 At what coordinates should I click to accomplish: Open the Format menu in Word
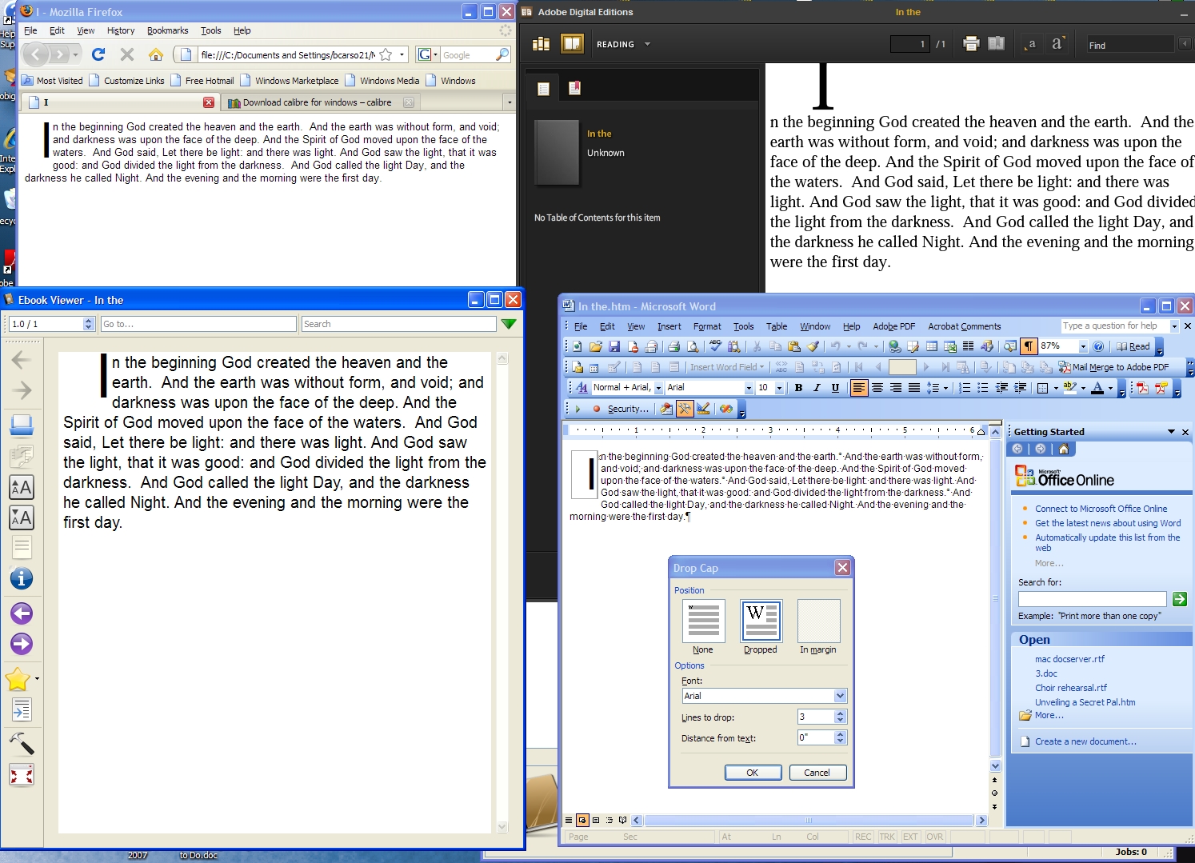click(x=707, y=326)
